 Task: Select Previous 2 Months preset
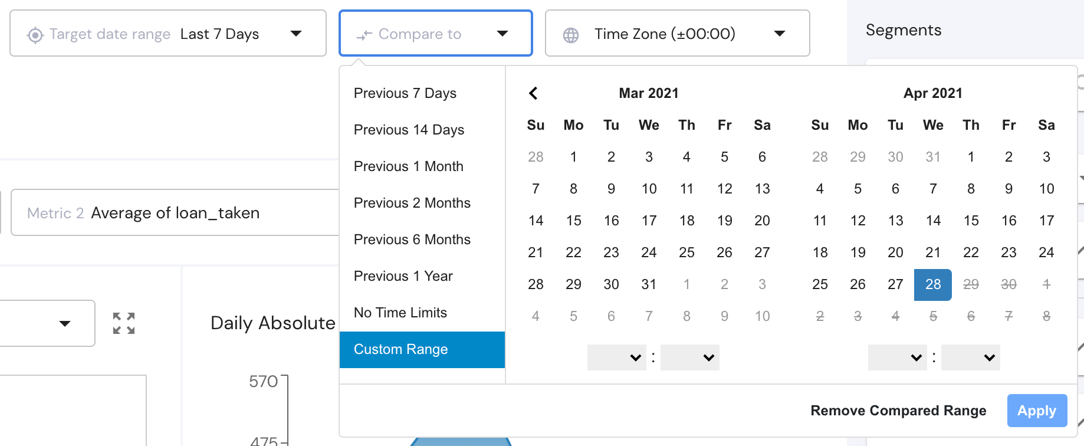point(422,203)
